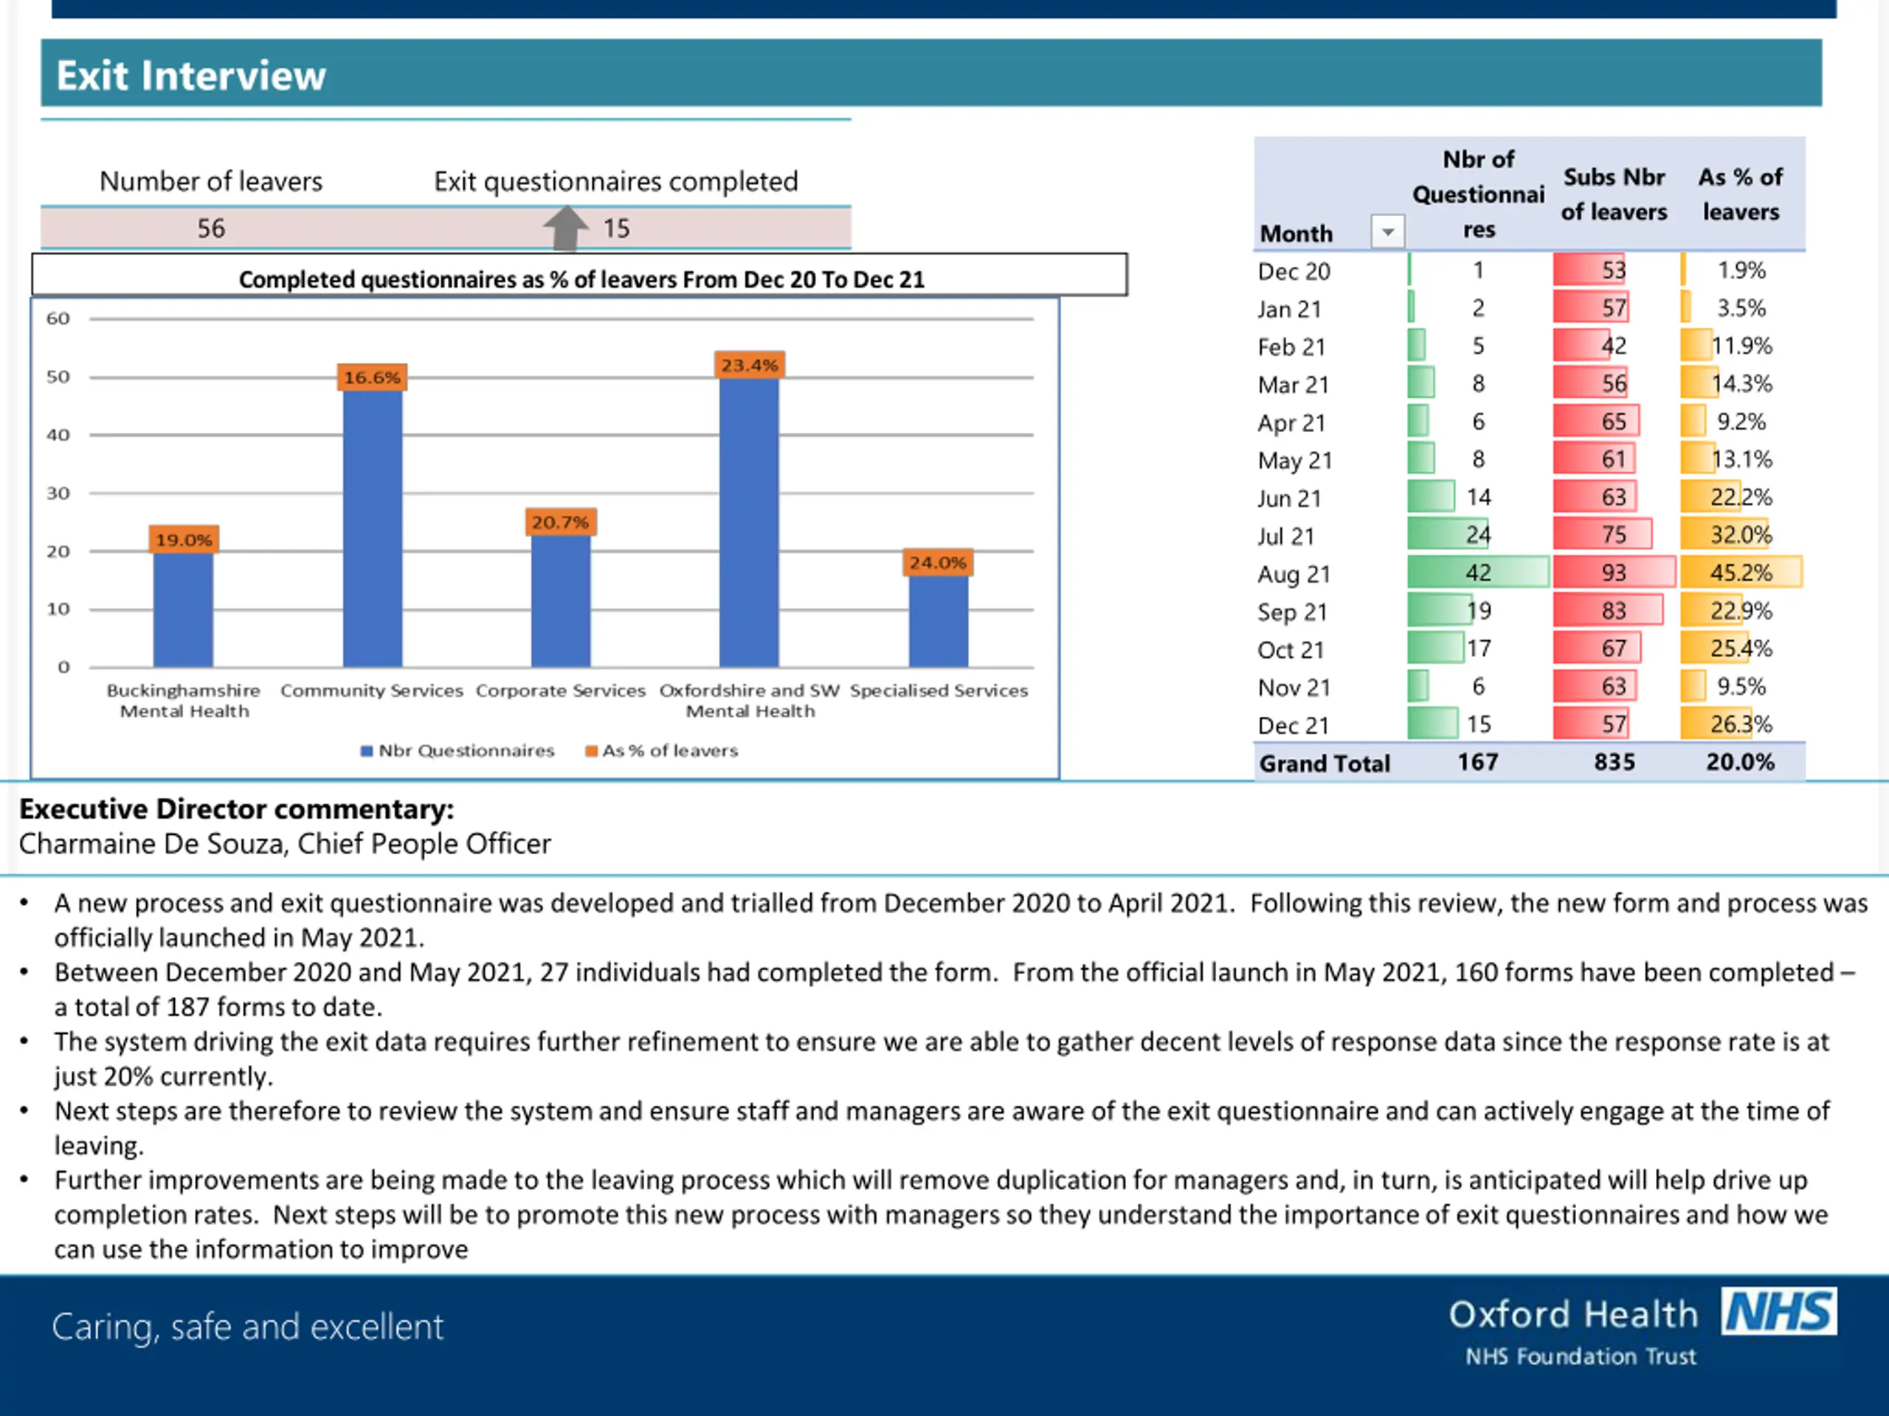Select the Jul 21 row label
The height and width of the screenshot is (1416, 1889).
point(1285,536)
